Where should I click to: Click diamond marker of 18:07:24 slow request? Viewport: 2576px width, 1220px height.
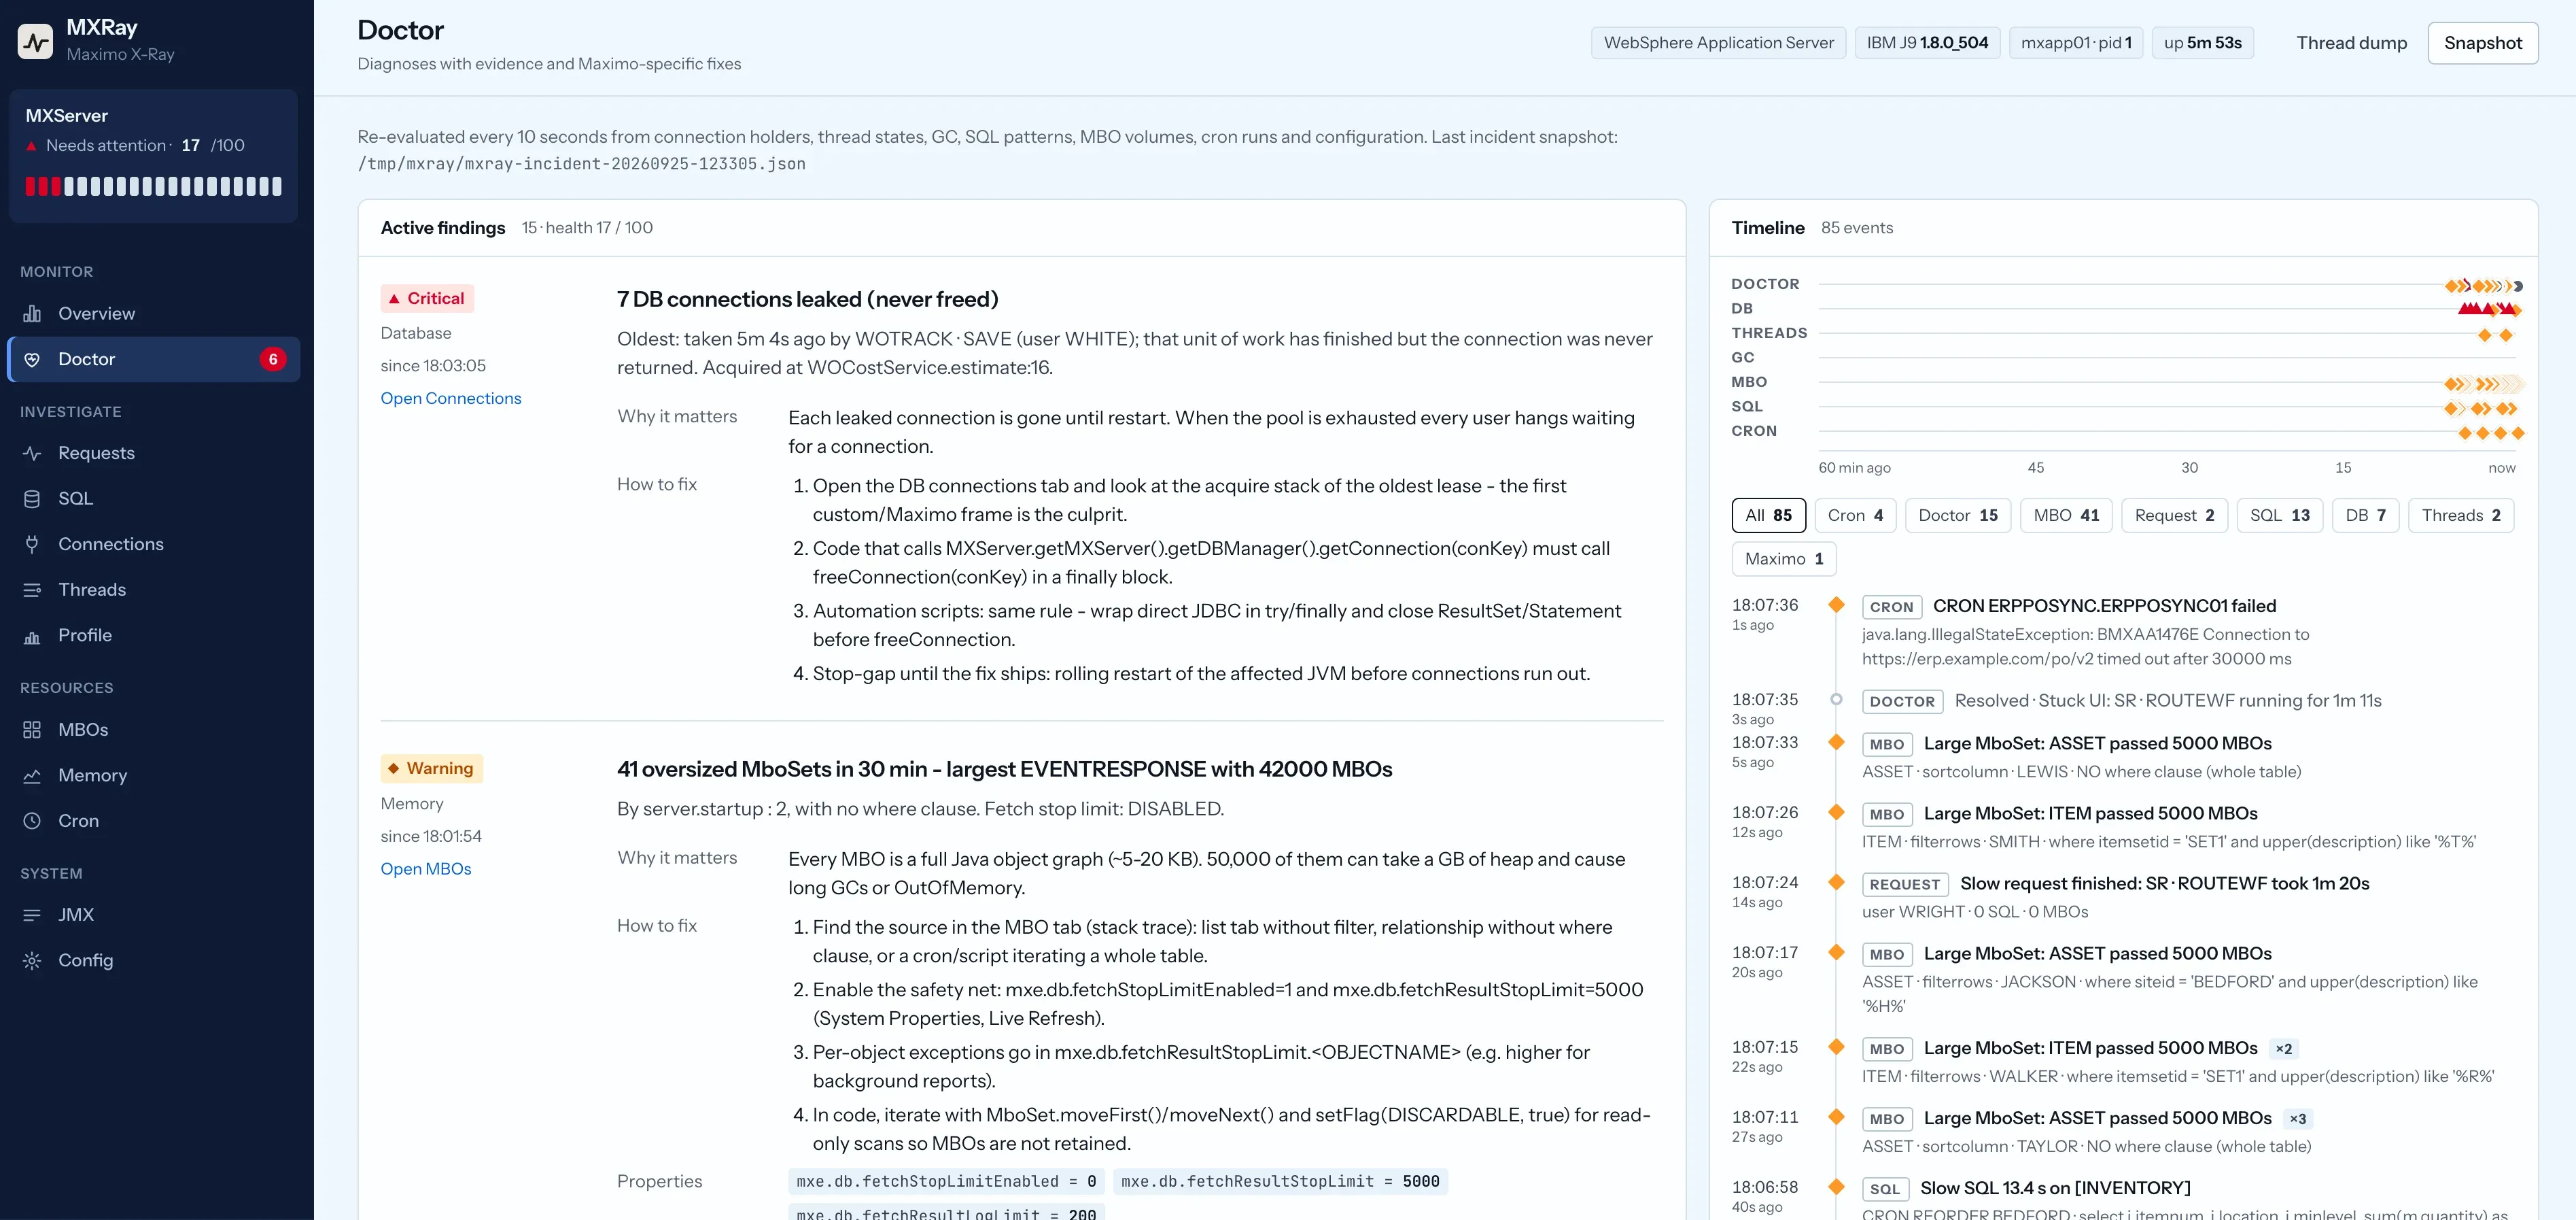(x=1836, y=882)
